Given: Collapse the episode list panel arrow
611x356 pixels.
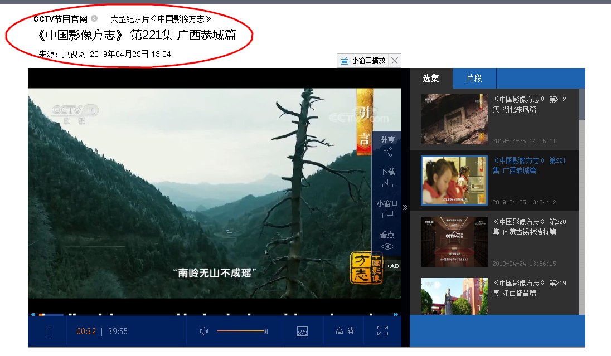Looking at the screenshot, I should pos(405,208).
